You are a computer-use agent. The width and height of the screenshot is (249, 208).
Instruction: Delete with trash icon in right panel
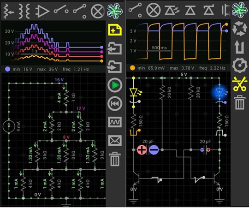[240, 102]
